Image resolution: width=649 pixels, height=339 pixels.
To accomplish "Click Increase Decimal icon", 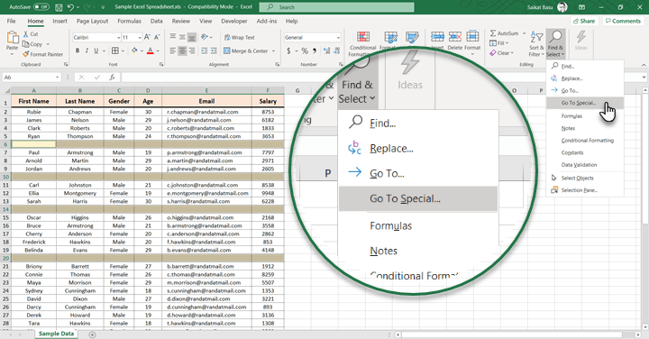I will 327,50.
